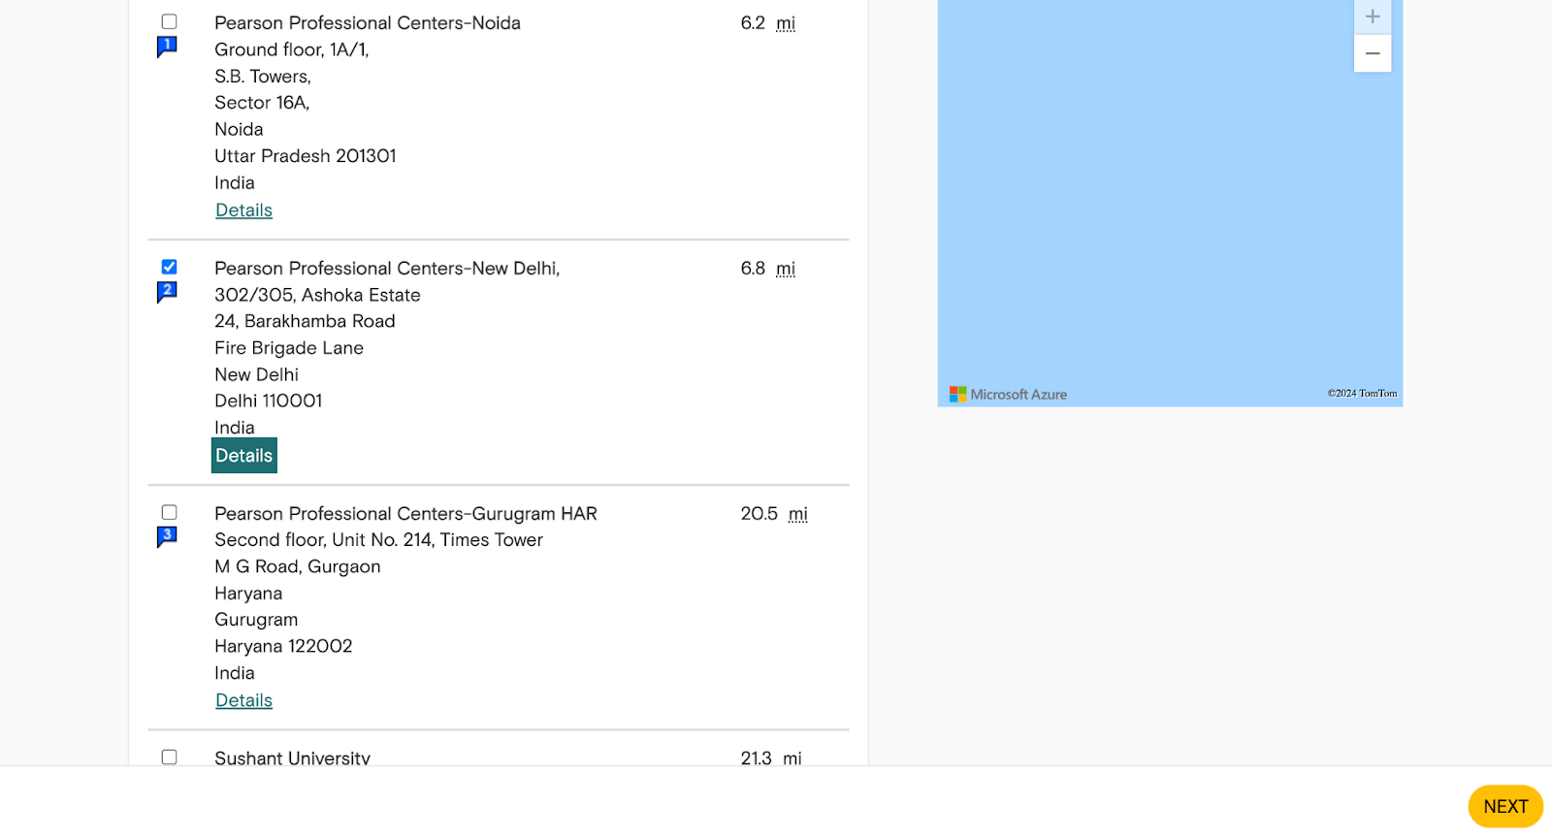This screenshot has width=1552, height=837.
Task: Open Details for the Gurugram HAR center
Action: (243, 700)
